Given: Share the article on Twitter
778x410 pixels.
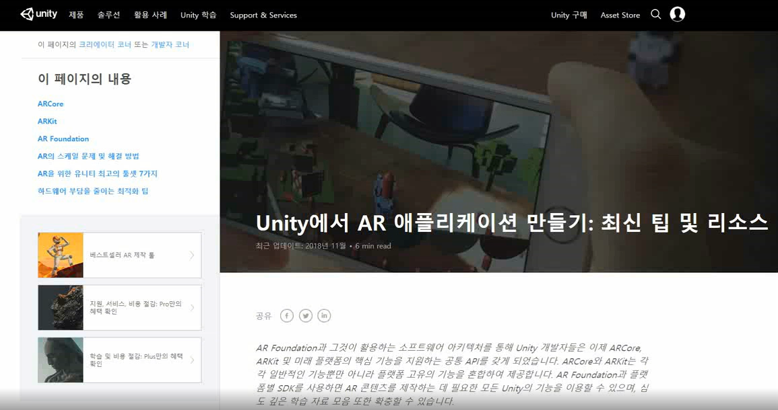Looking at the screenshot, I should pyautogui.click(x=305, y=315).
